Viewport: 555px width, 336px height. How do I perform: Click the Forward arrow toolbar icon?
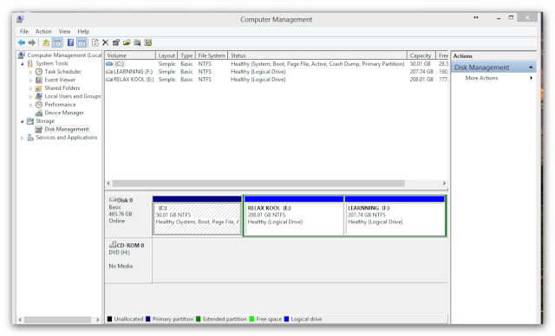(x=32, y=42)
